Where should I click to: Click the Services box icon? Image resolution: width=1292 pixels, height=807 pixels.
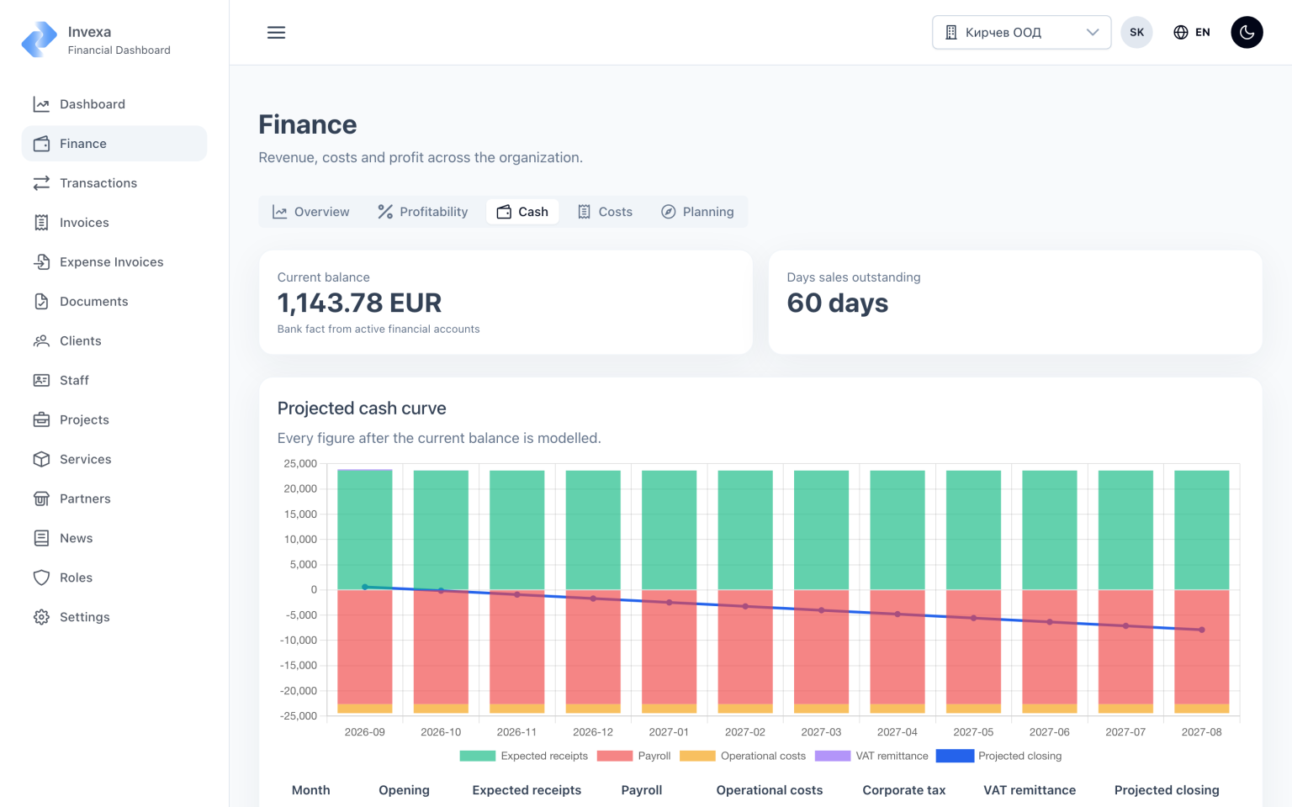(41, 460)
